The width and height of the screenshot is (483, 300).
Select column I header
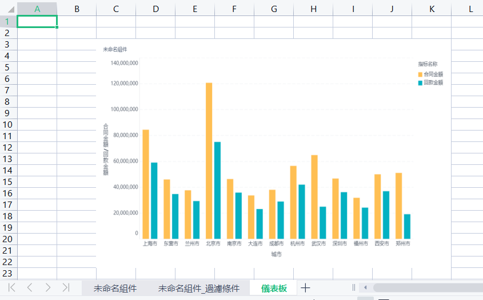tap(353, 9)
